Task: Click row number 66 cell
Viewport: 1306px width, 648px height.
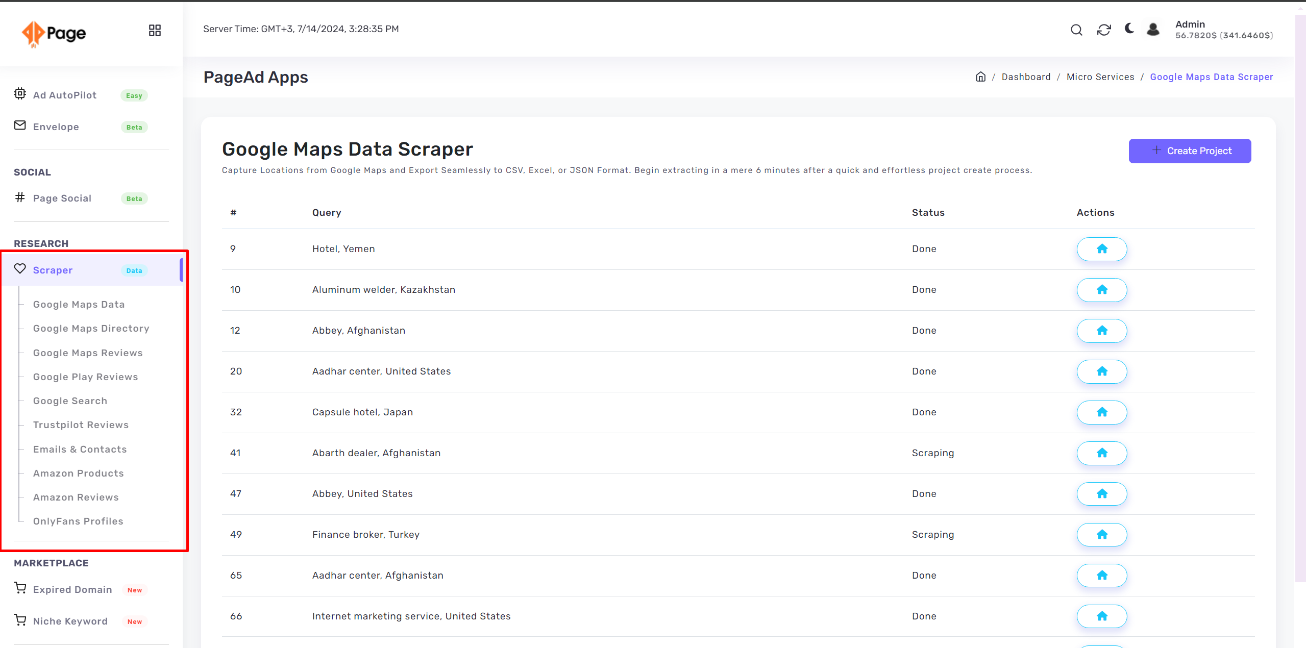Action: click(x=236, y=616)
